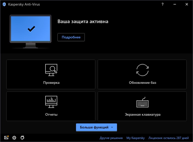This screenshot has width=193, height=142.
Task: Click the protection status monitor image
Action: click(30, 31)
